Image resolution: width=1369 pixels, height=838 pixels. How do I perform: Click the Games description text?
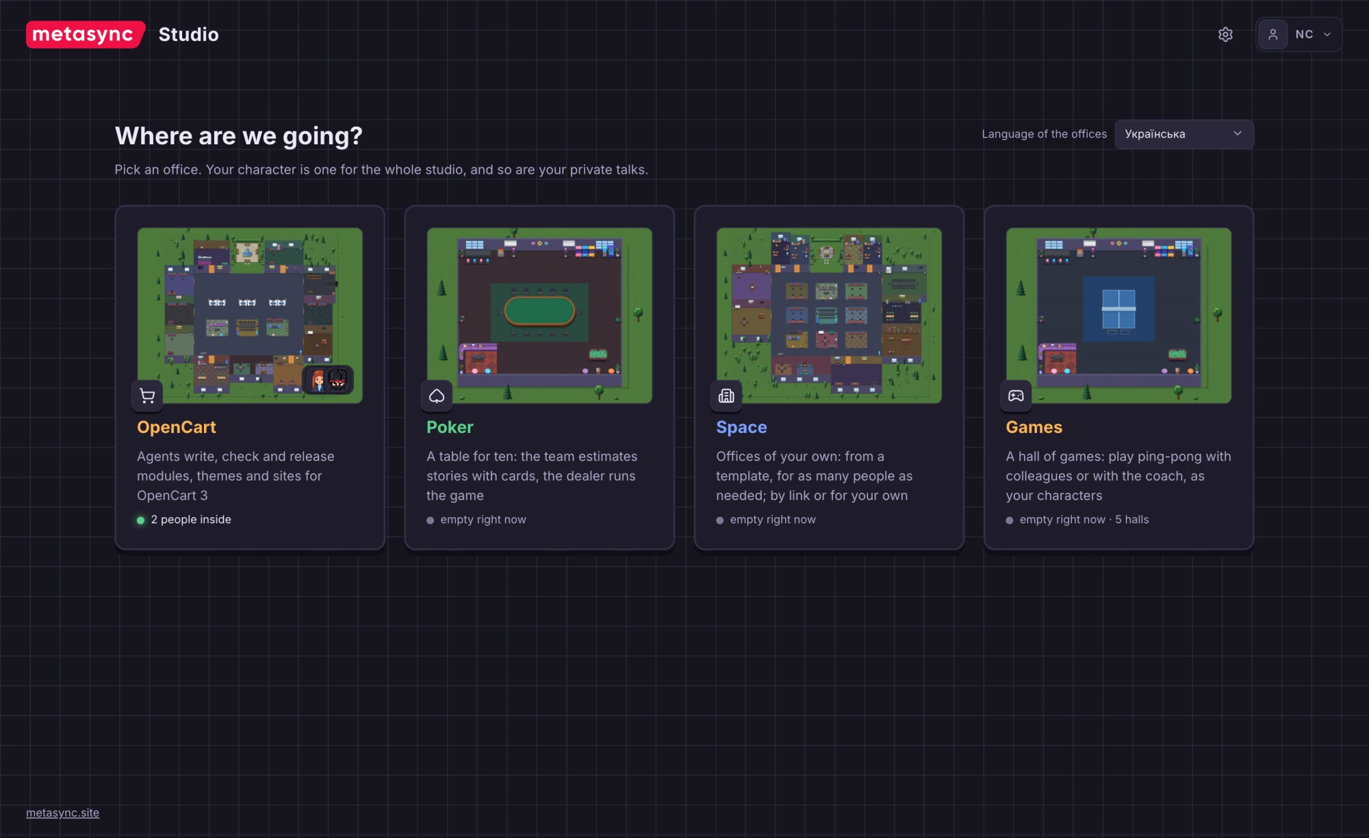tap(1118, 475)
